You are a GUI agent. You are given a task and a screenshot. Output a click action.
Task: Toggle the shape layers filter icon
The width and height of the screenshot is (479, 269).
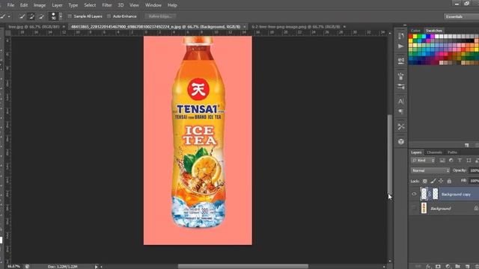point(469,161)
